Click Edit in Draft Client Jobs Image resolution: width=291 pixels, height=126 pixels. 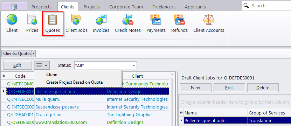click(x=229, y=87)
